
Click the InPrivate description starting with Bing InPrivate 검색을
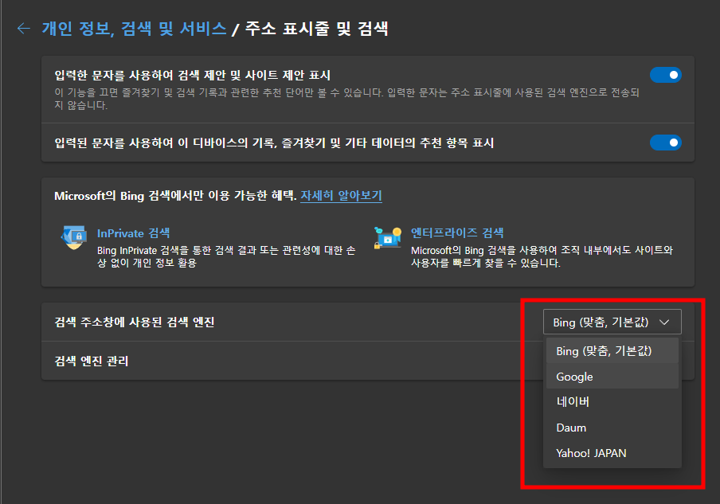226,256
